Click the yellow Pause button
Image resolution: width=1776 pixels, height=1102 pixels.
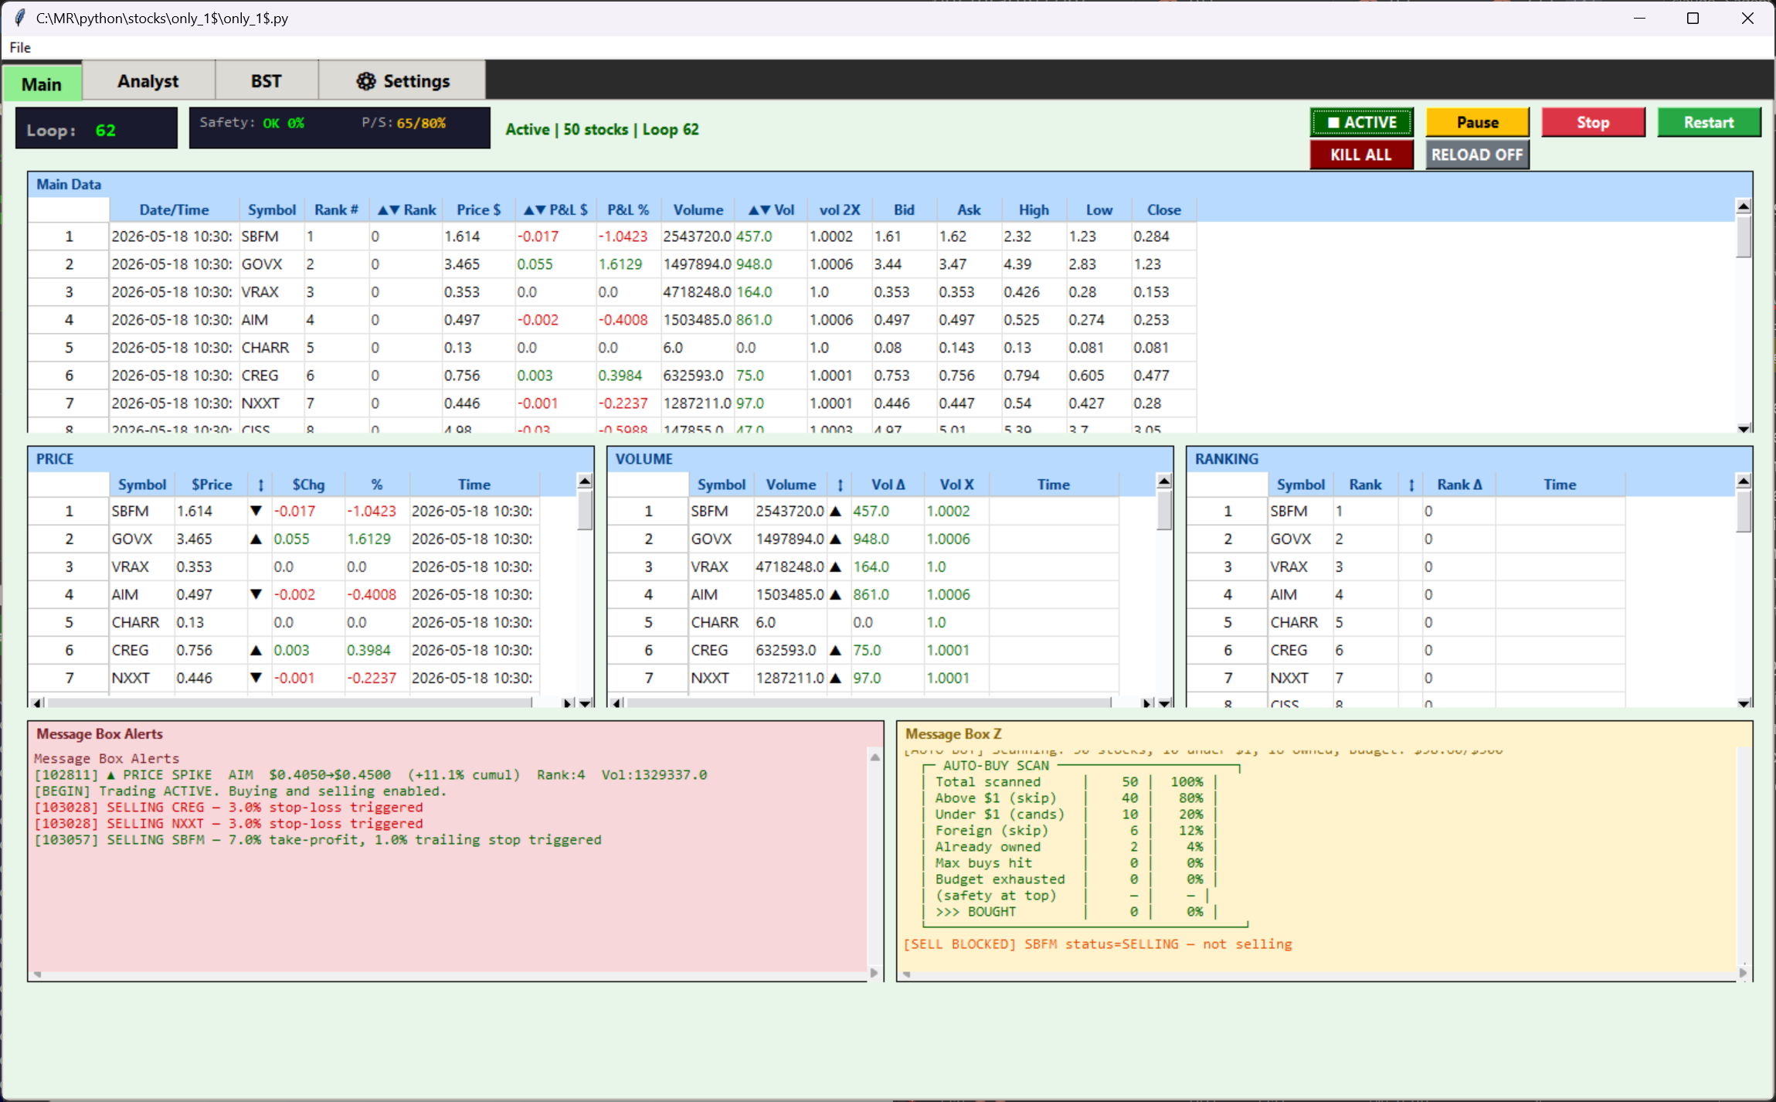pos(1477,122)
